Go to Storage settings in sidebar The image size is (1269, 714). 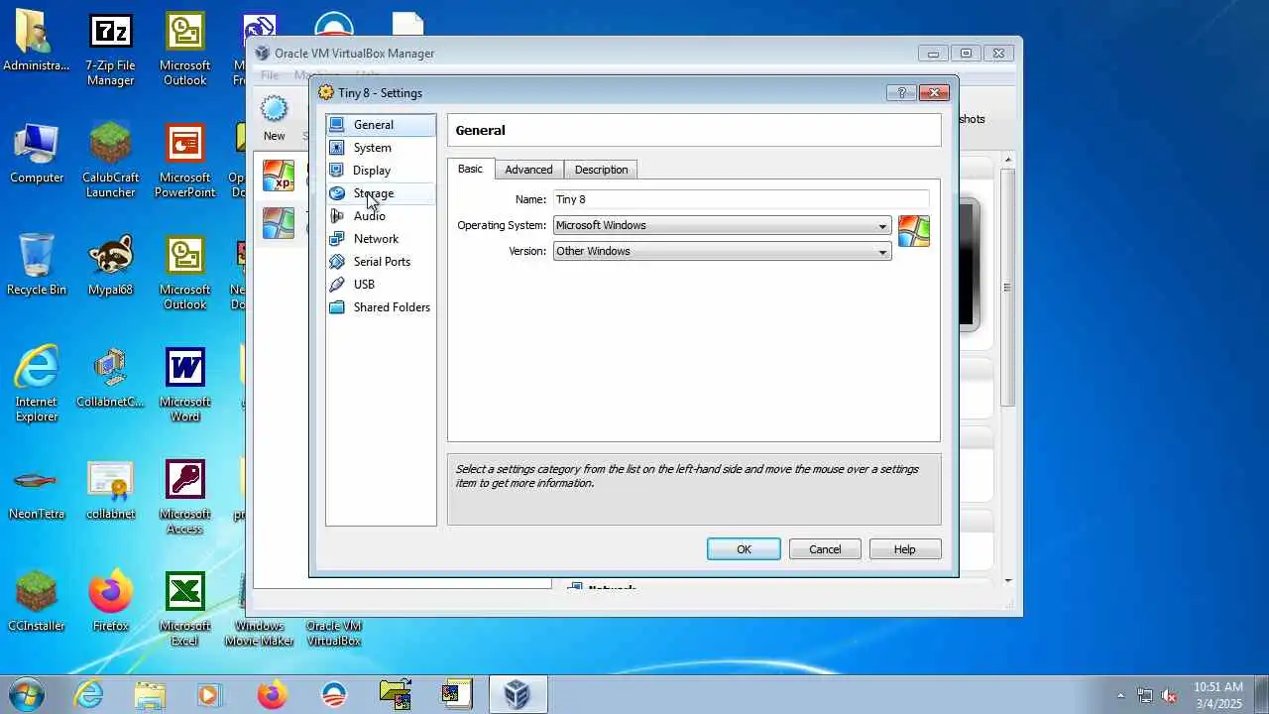tap(381, 193)
